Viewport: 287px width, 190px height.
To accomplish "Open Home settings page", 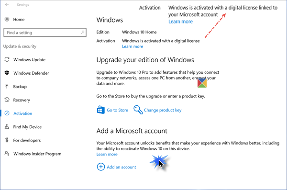I will [19, 20].
